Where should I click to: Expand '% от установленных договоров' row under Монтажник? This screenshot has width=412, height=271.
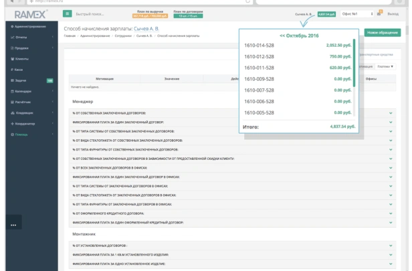391,246
